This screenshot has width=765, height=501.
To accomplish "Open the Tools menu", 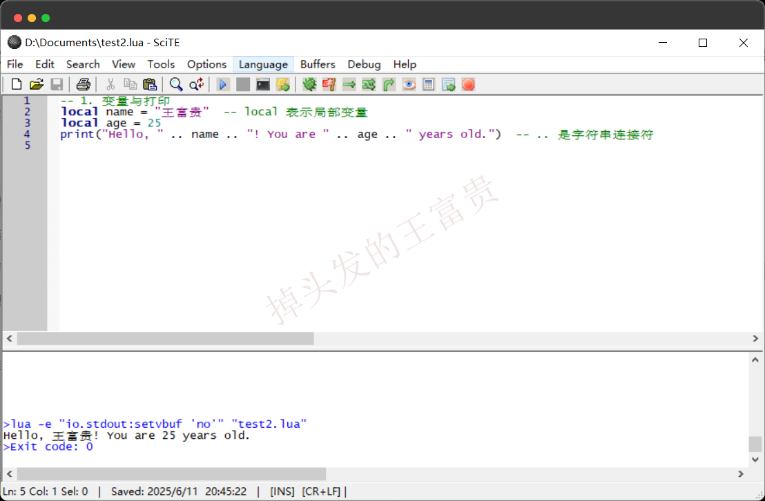I will click(x=161, y=64).
